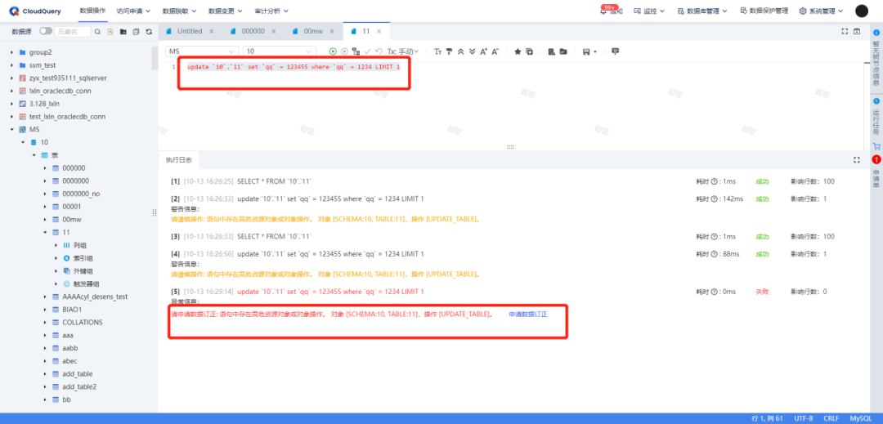Open the 数据脱敏 menu

pos(179,11)
